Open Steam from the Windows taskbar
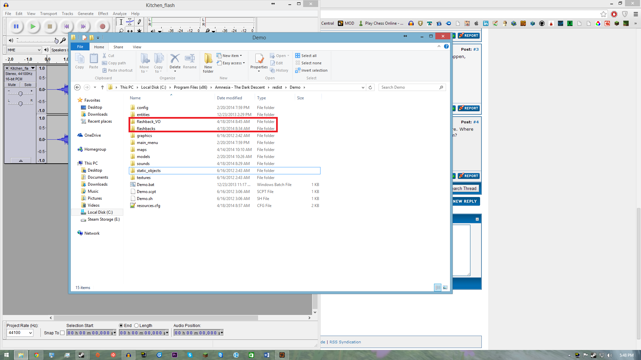641x360 pixels. (81, 355)
